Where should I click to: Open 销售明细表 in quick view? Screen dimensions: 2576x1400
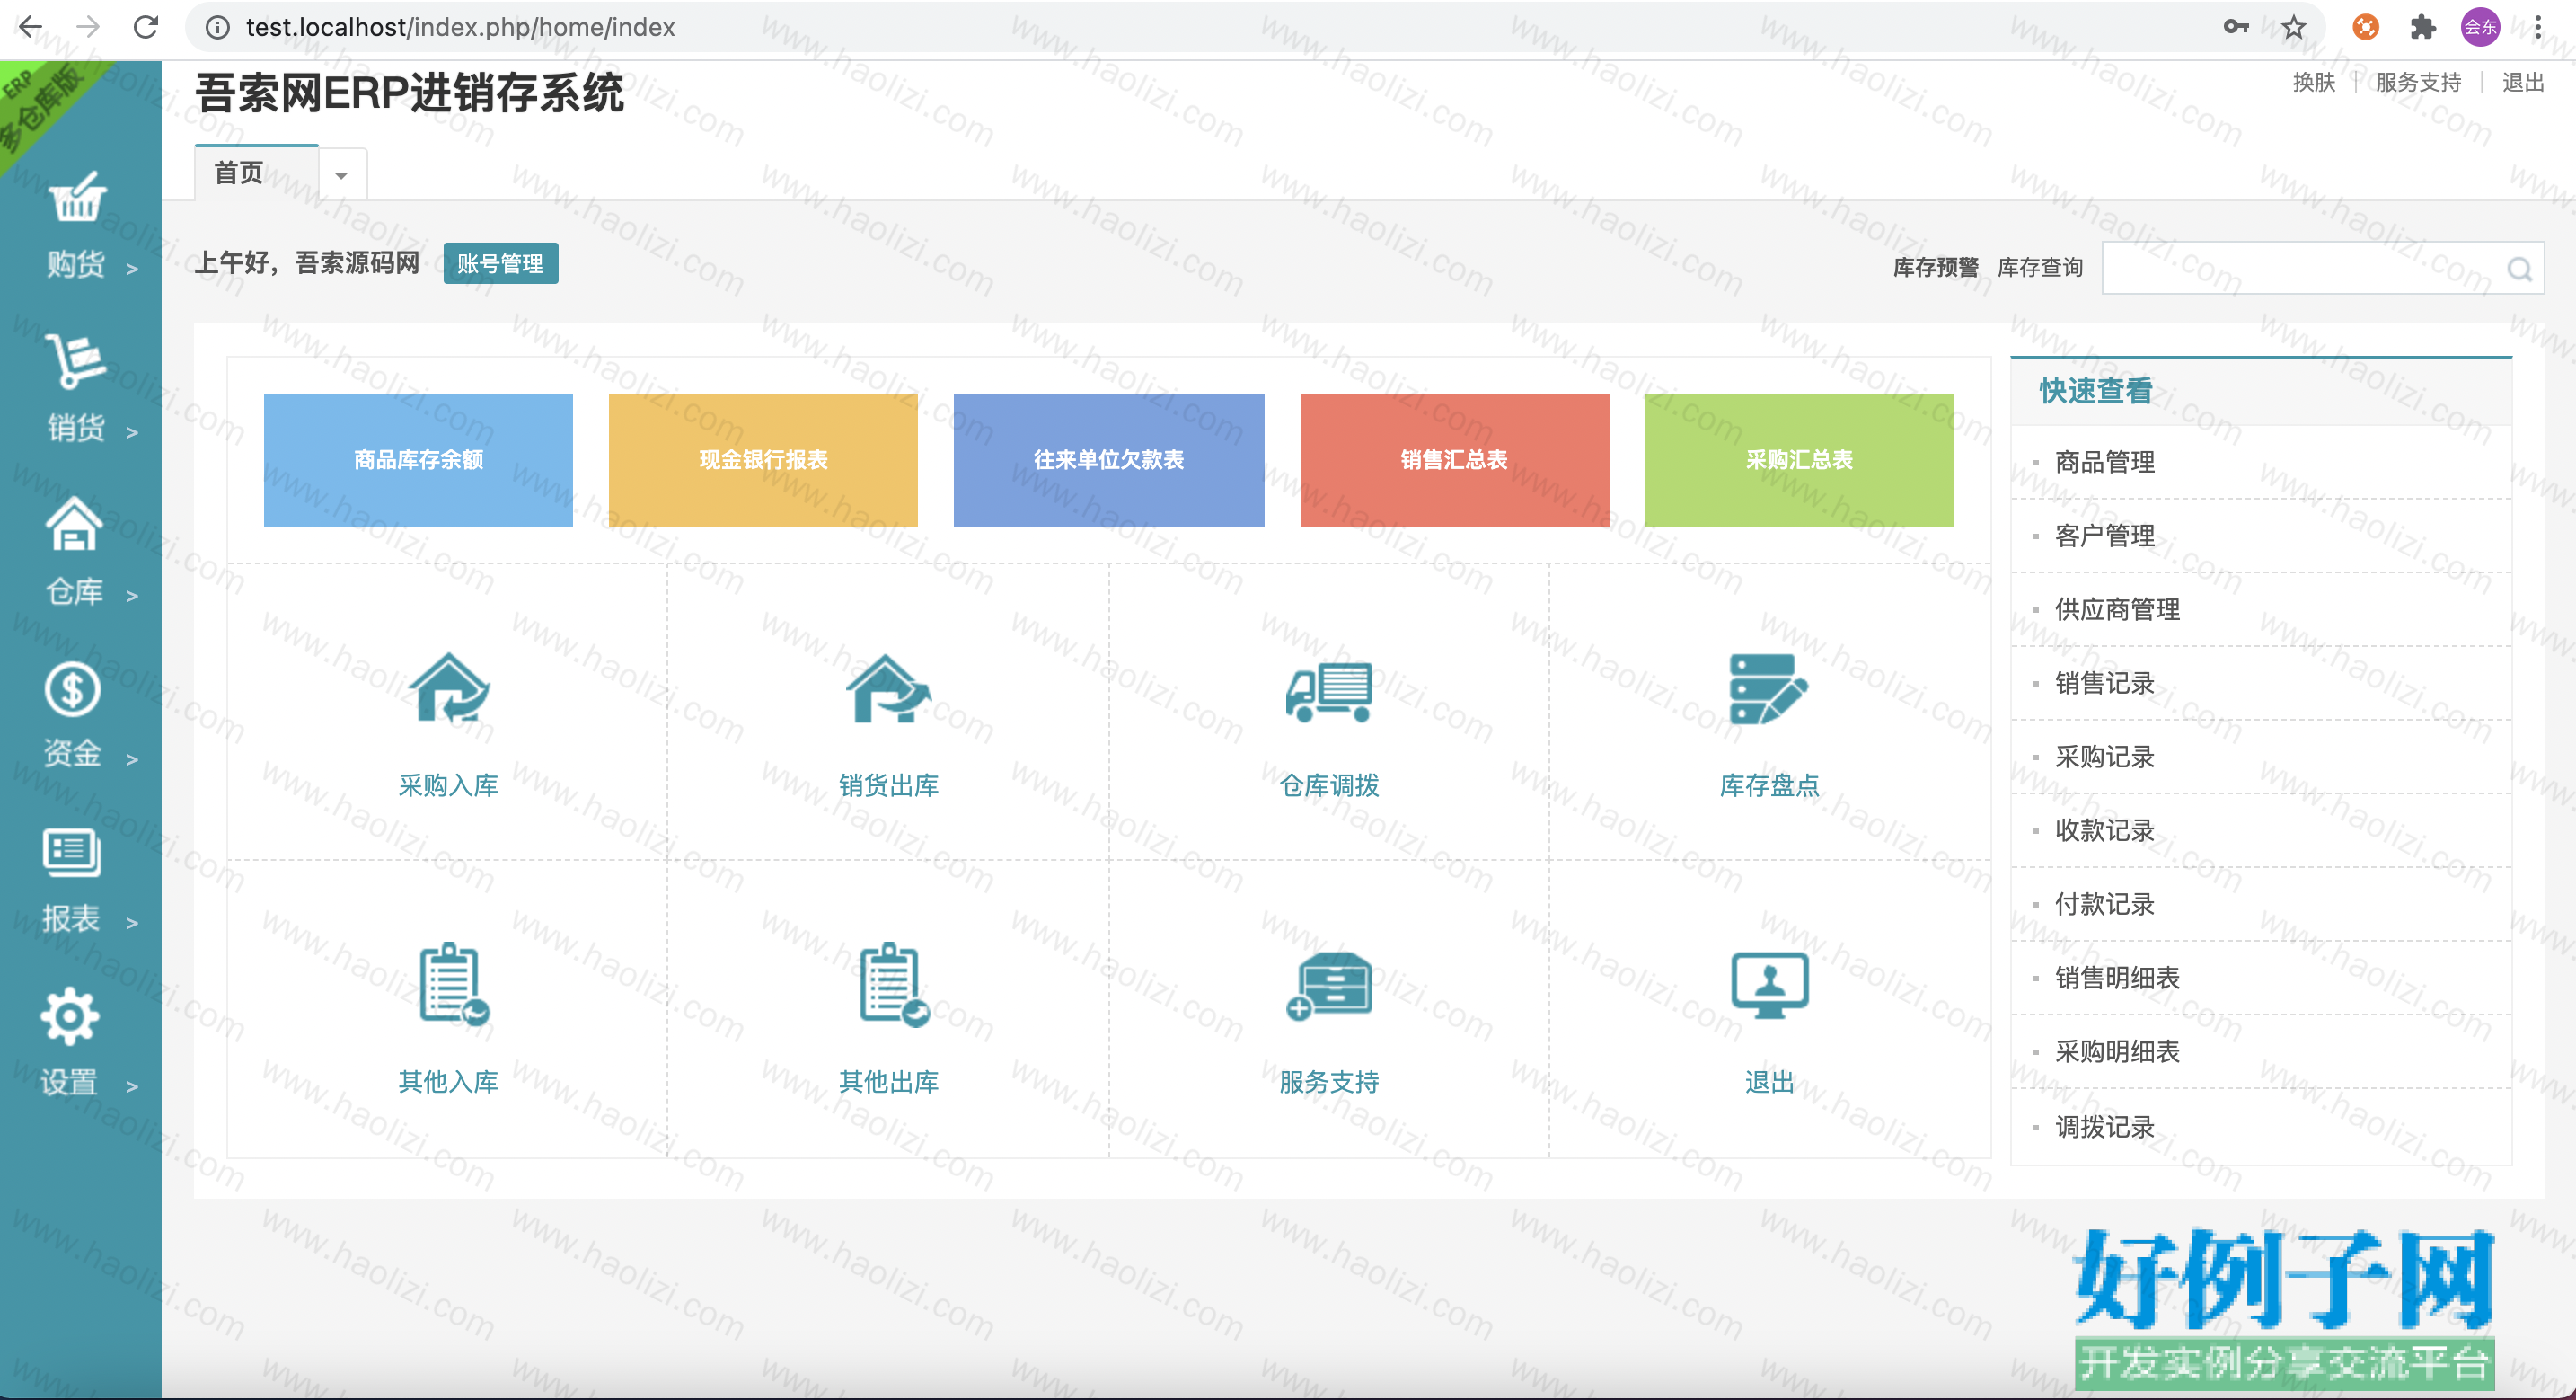pyautogui.click(x=2117, y=978)
